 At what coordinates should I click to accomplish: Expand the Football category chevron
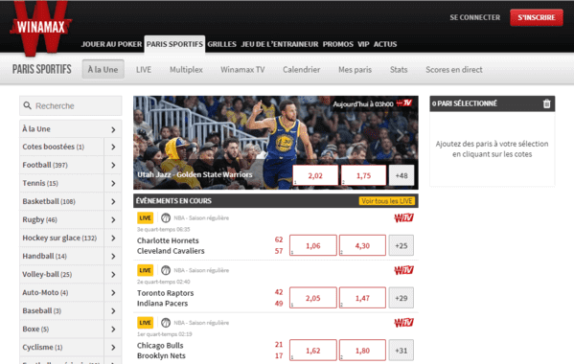pos(113,166)
